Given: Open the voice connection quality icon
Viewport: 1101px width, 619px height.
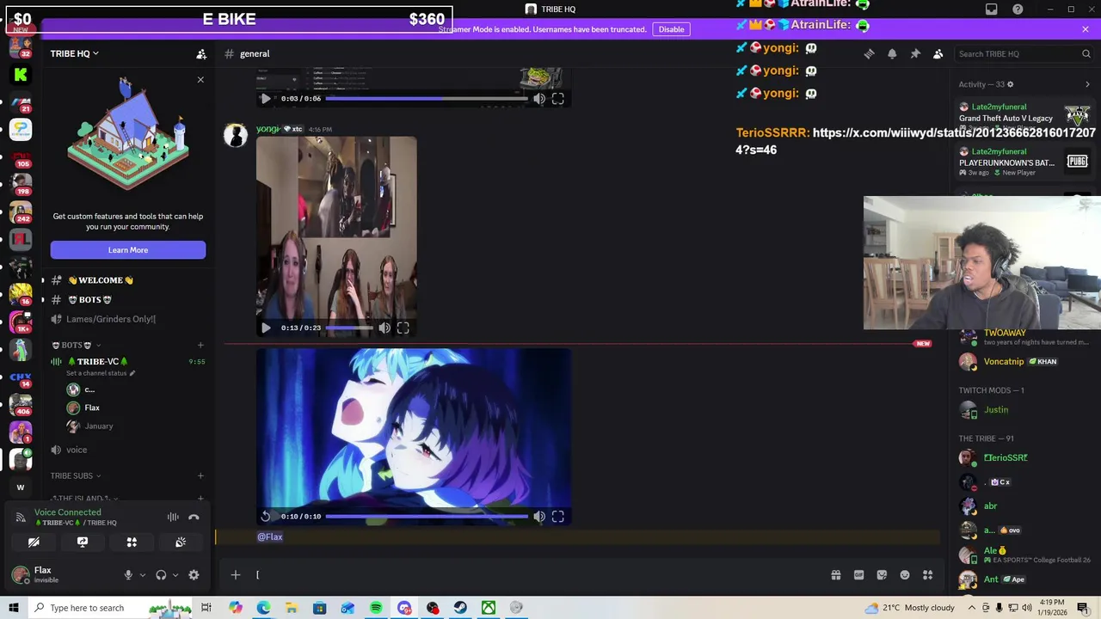Looking at the screenshot, I should (21, 517).
